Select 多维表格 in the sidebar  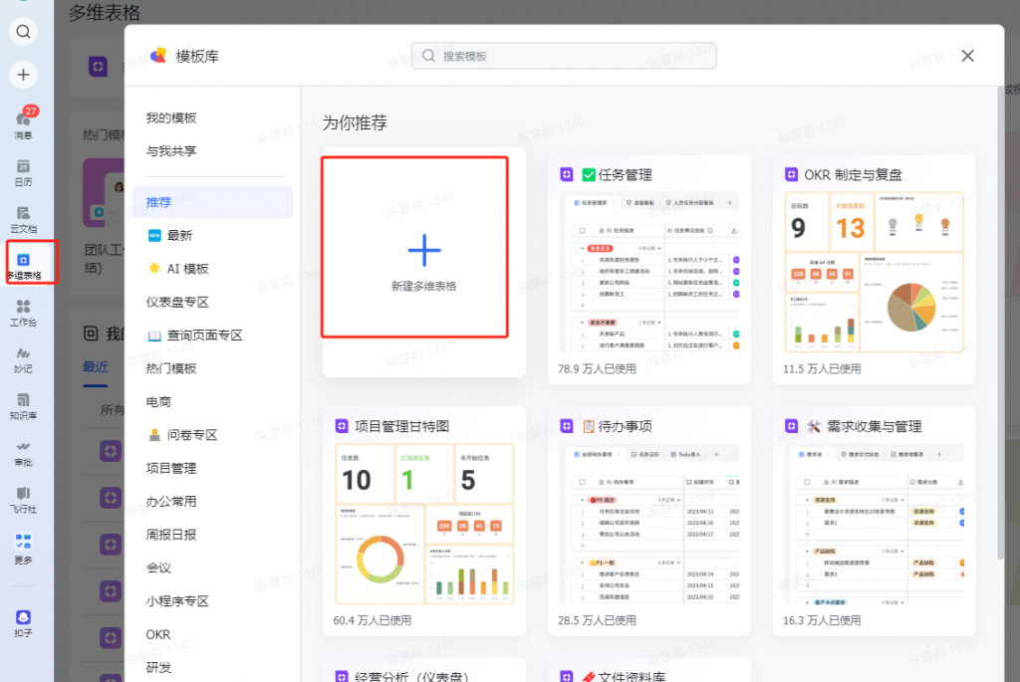(24, 267)
